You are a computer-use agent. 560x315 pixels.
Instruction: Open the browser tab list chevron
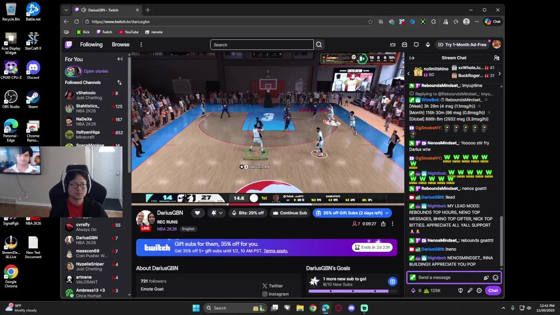(x=66, y=10)
